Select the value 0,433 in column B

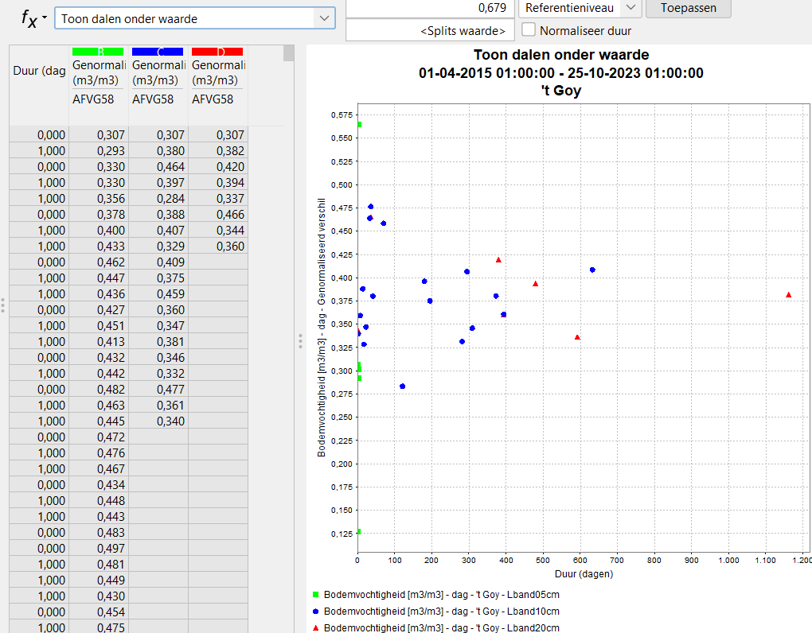click(99, 247)
